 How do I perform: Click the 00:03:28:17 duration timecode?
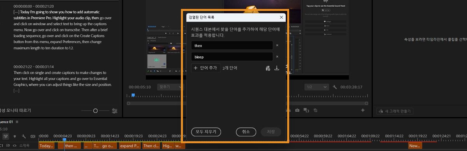(351, 87)
